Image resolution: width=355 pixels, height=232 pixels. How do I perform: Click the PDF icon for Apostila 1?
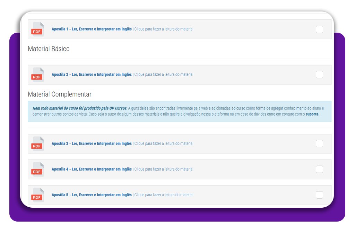[37, 29]
